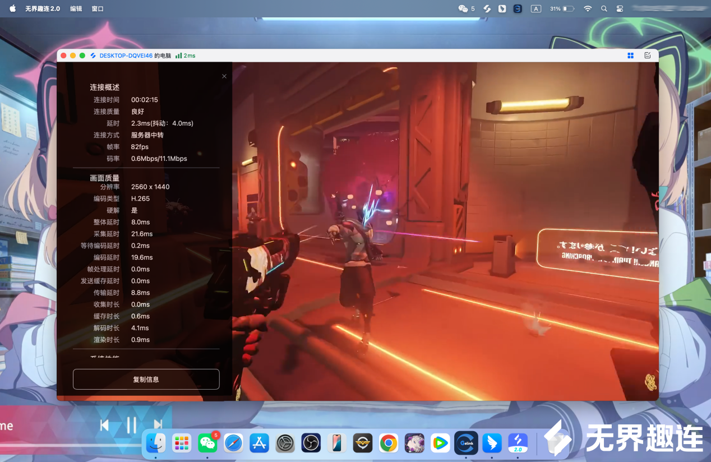
Task: Click the 编码延时 value 19.6ms
Action: point(142,257)
